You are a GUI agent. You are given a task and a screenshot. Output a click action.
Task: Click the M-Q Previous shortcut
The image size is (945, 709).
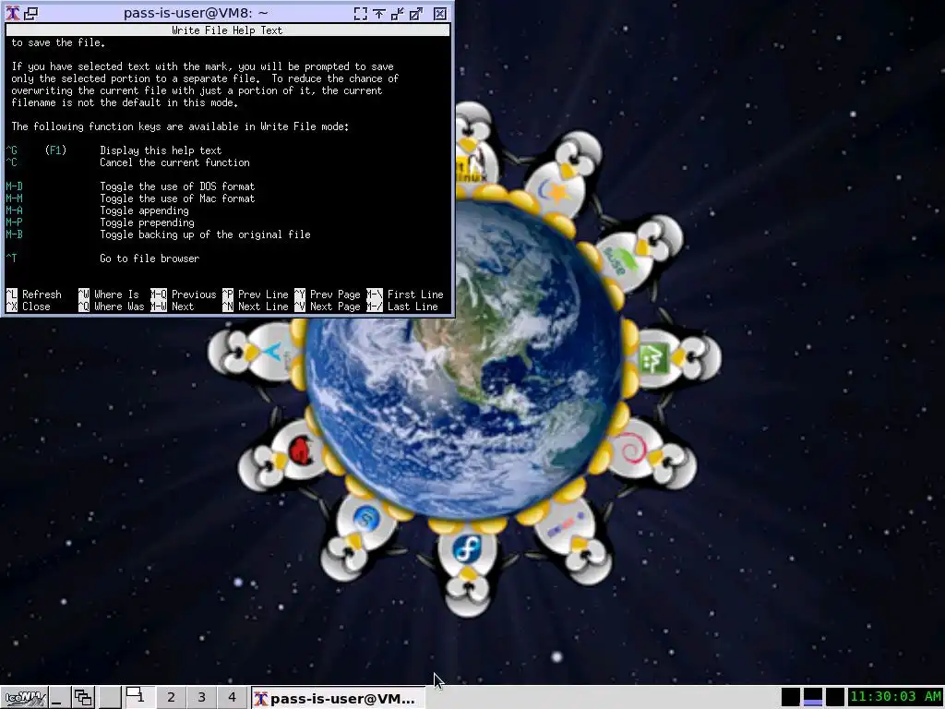[184, 294]
